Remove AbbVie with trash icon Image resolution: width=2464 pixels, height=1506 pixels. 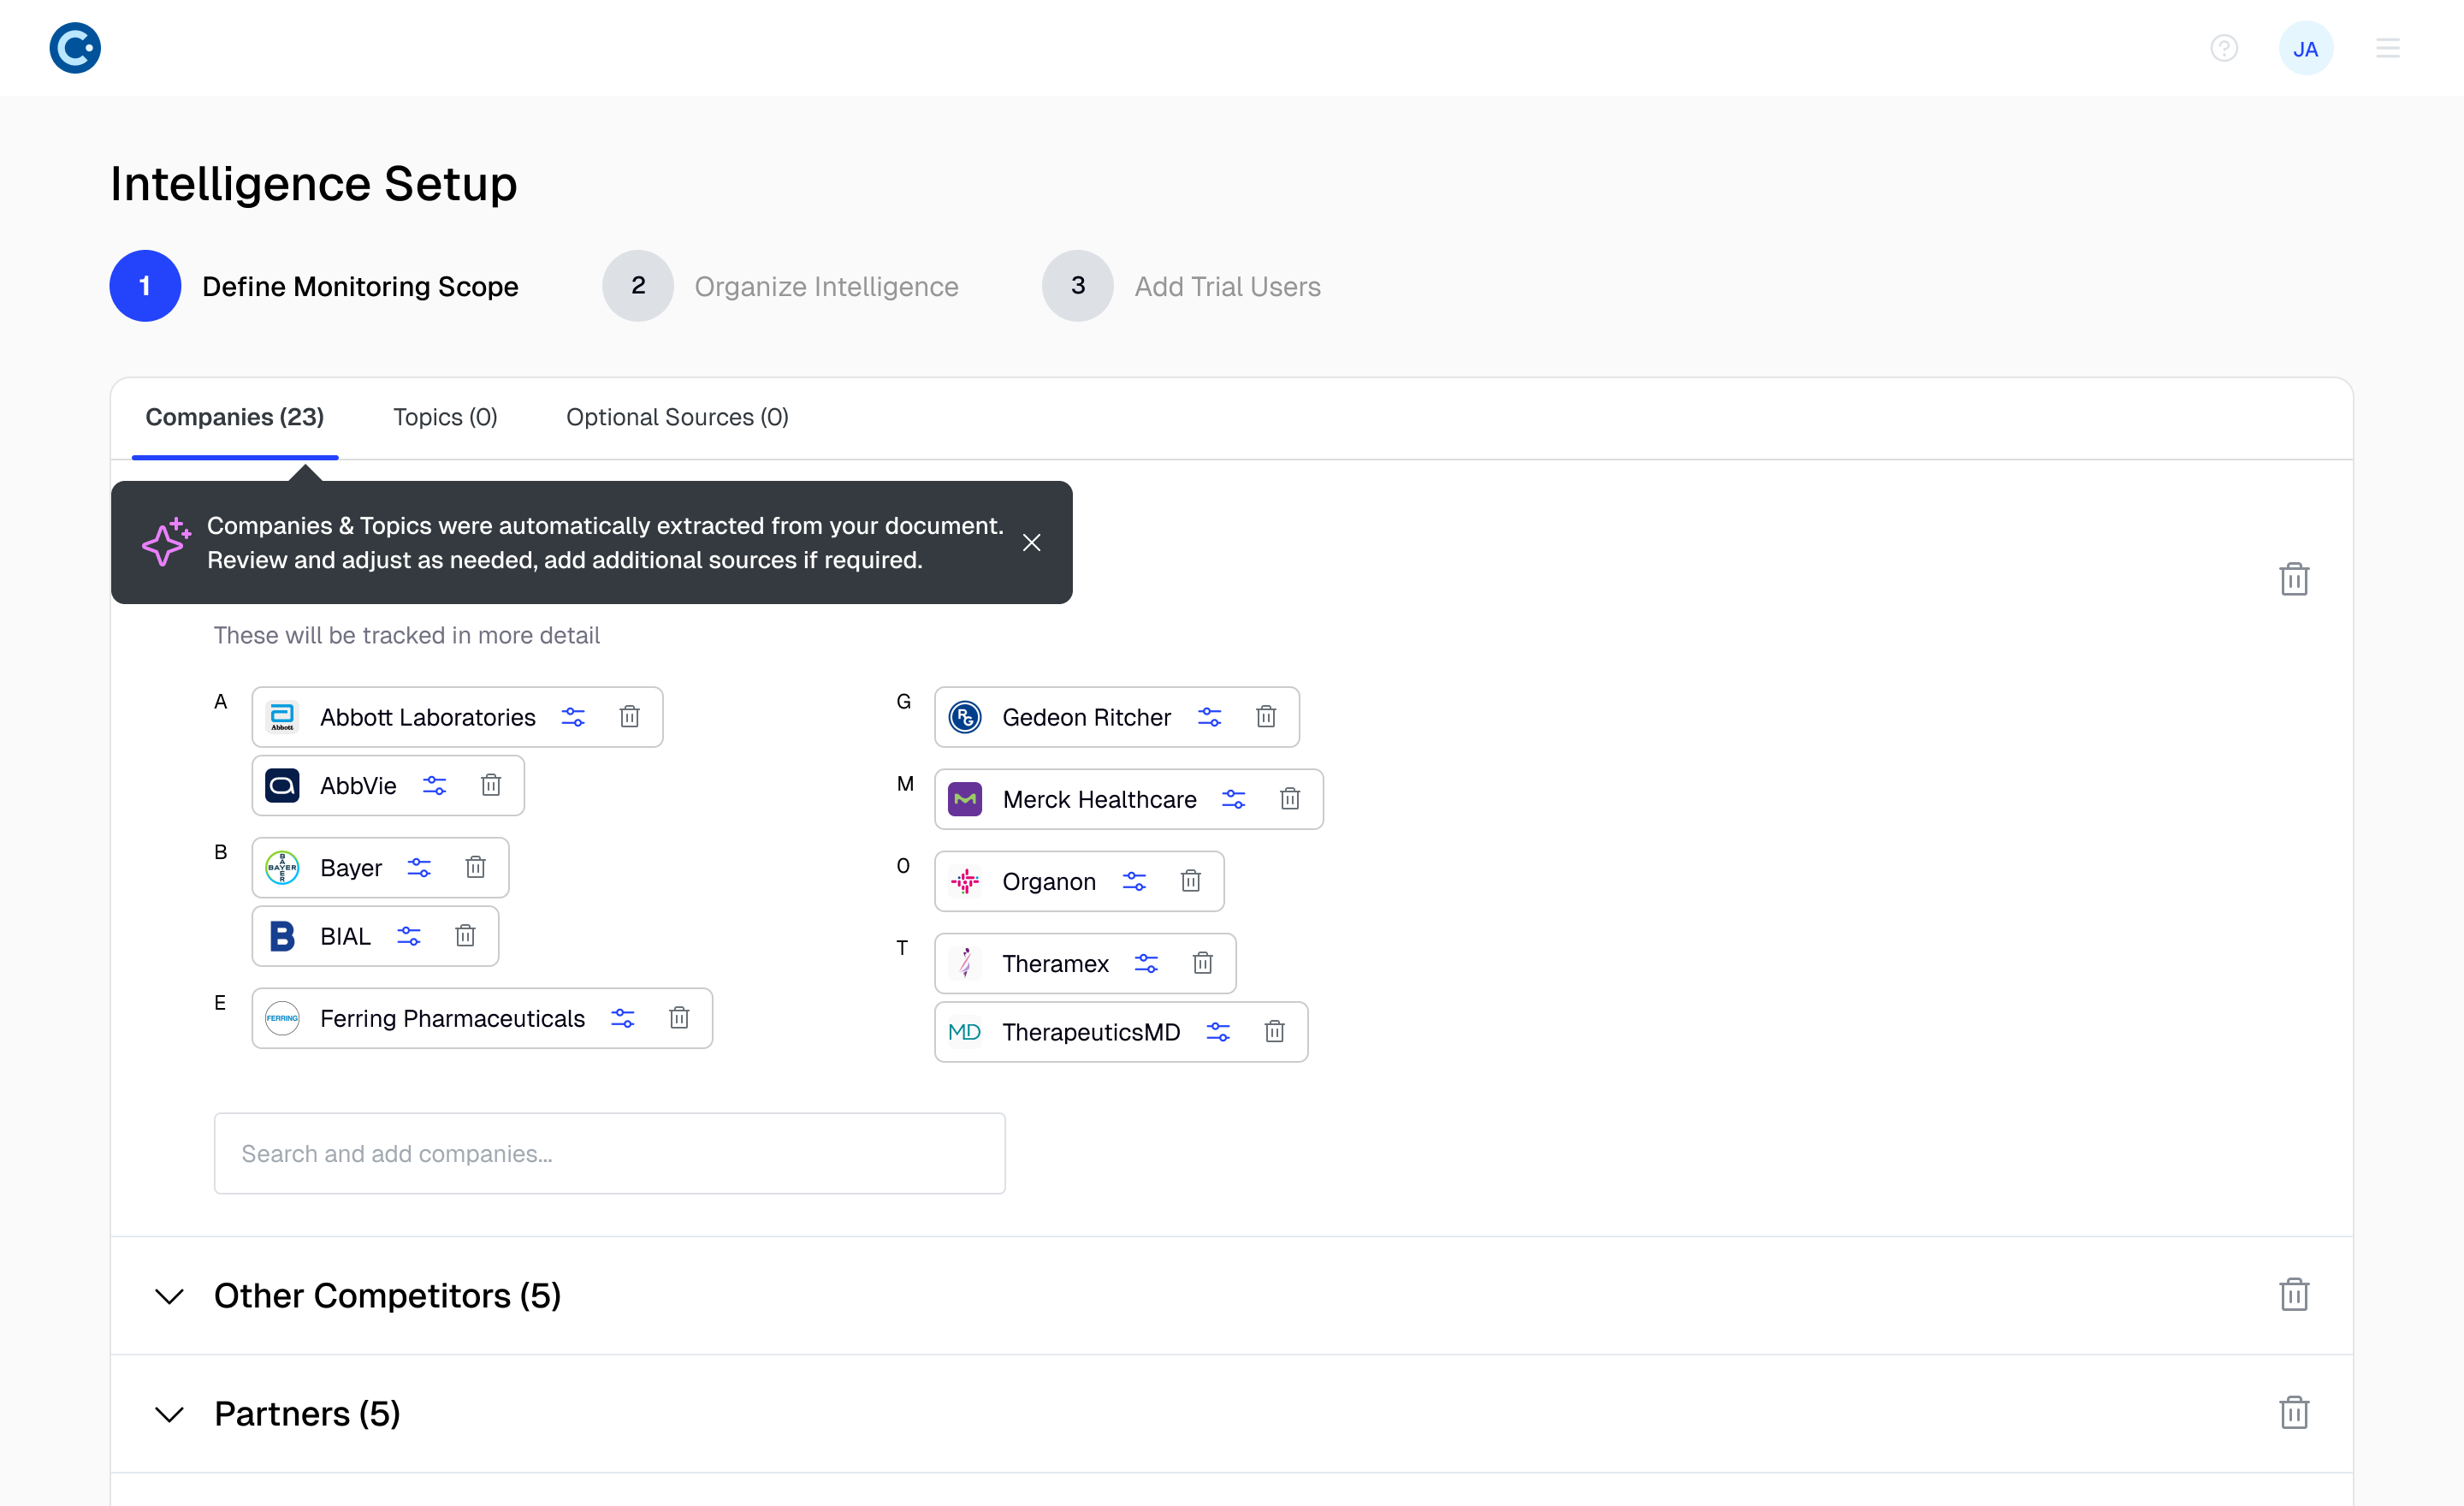click(491, 785)
